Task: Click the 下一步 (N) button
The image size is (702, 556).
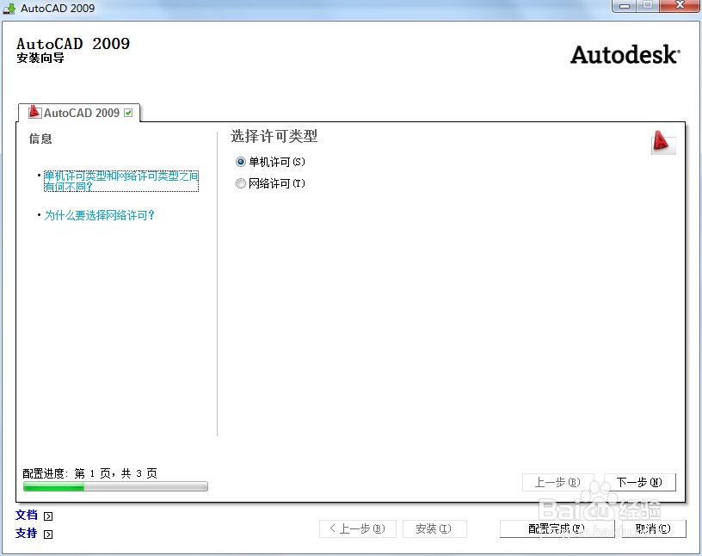Action: [x=640, y=482]
